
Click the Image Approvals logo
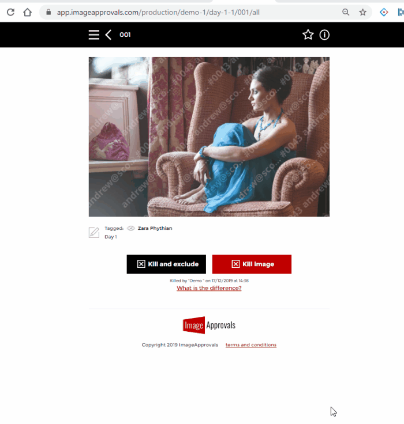click(x=209, y=325)
